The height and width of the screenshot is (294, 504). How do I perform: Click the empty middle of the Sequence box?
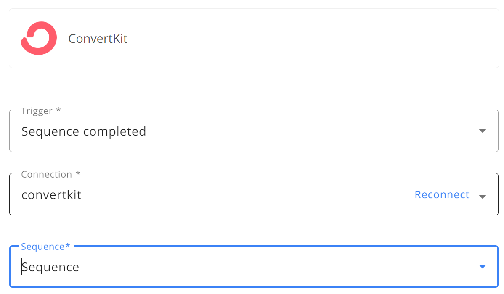coord(276,267)
